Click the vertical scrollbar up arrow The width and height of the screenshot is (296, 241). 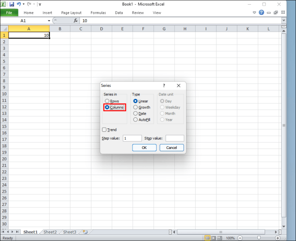[x=284, y=31]
